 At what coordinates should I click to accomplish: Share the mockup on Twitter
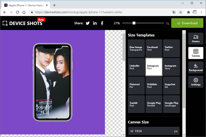coord(88,23)
